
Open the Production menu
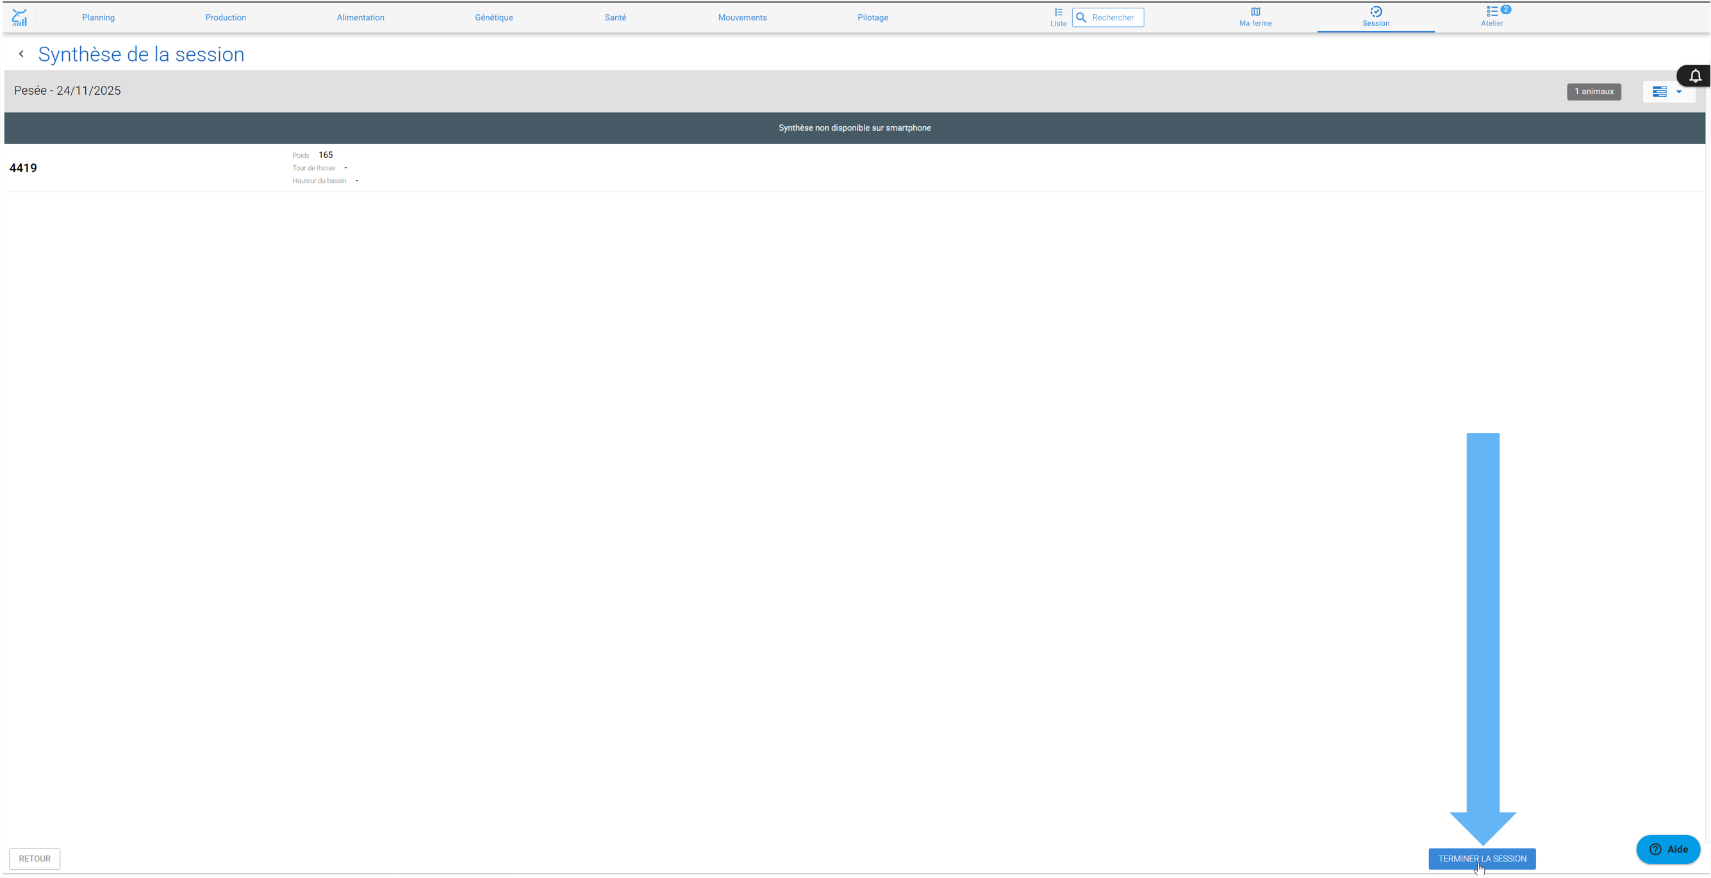225,18
